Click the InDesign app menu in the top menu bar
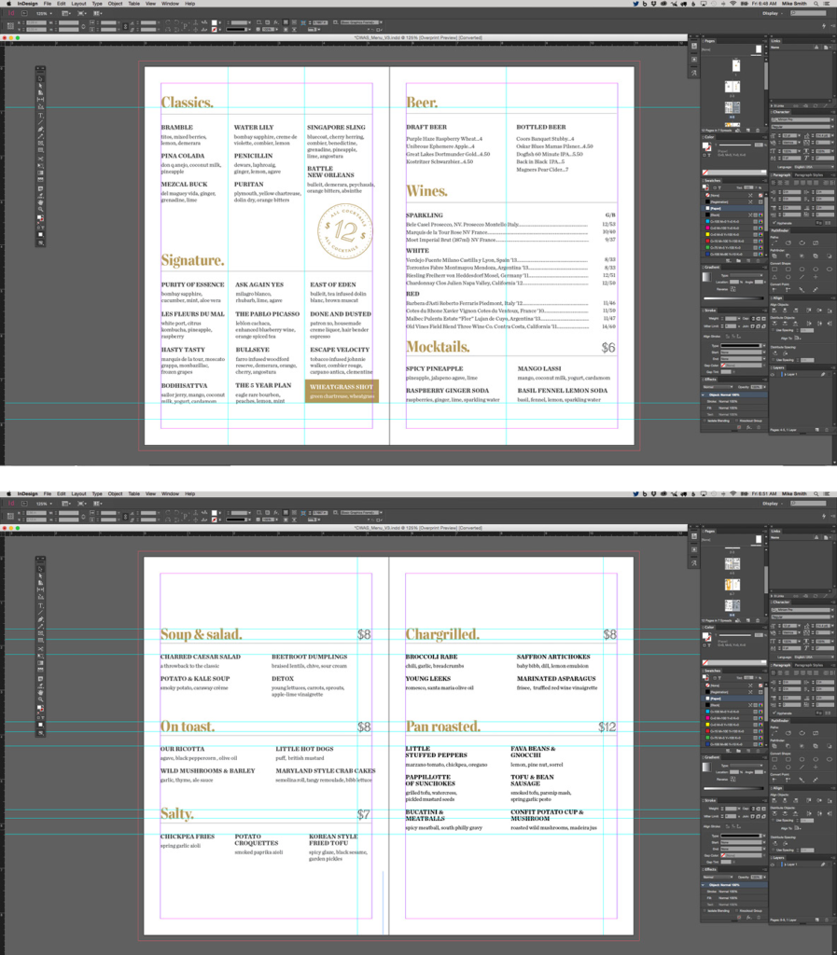Viewport: 837px width, 955px height. (x=28, y=4)
